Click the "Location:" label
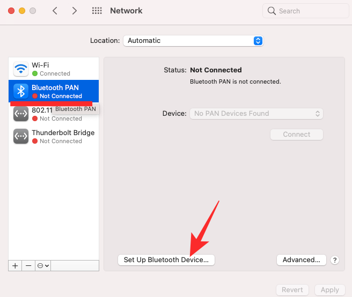Screen dimensions: 352x297 click(x=105, y=41)
